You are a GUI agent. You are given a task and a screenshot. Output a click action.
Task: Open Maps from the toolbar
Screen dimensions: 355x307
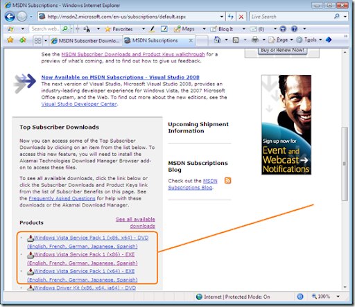coord(184,29)
